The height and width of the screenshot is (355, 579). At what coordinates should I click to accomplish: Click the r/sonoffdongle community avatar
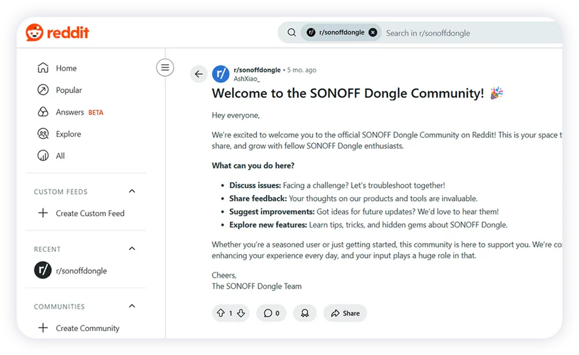click(x=221, y=74)
